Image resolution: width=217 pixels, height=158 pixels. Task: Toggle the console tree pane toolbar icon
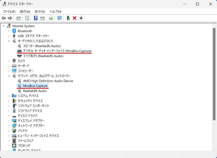[x=19, y=18]
